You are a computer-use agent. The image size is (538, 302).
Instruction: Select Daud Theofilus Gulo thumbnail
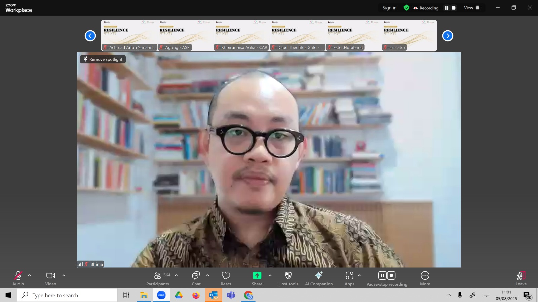coord(297,36)
